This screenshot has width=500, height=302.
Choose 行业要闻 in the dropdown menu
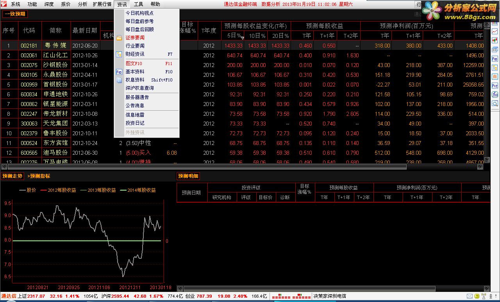click(x=146, y=46)
